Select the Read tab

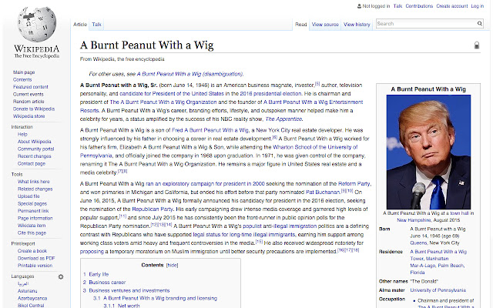[x=300, y=25]
